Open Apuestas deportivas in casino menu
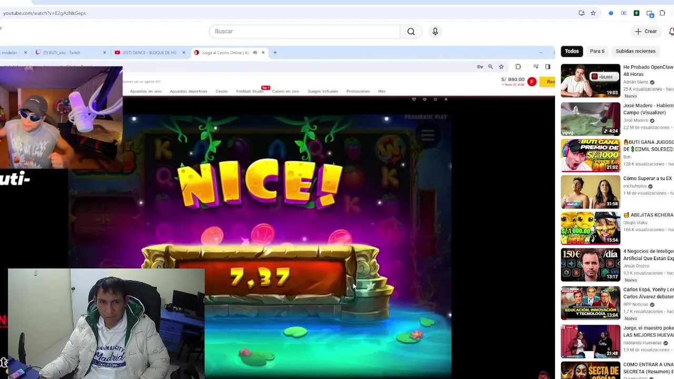 click(x=189, y=92)
